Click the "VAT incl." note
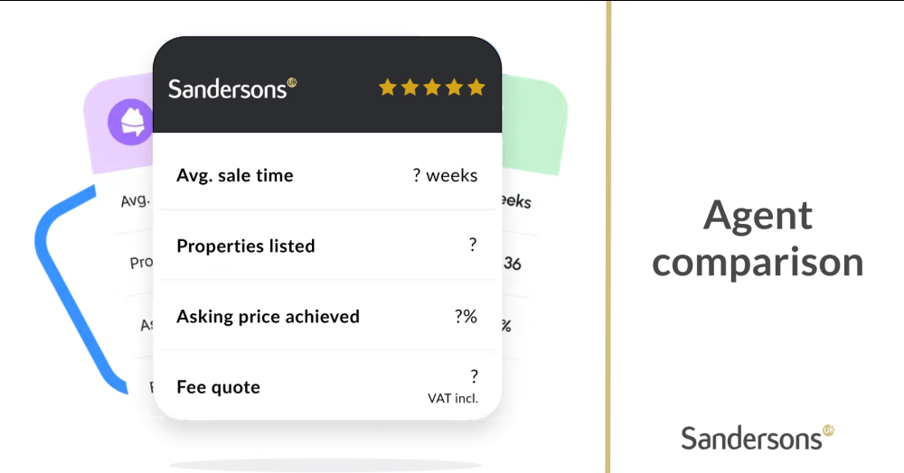 click(x=453, y=398)
